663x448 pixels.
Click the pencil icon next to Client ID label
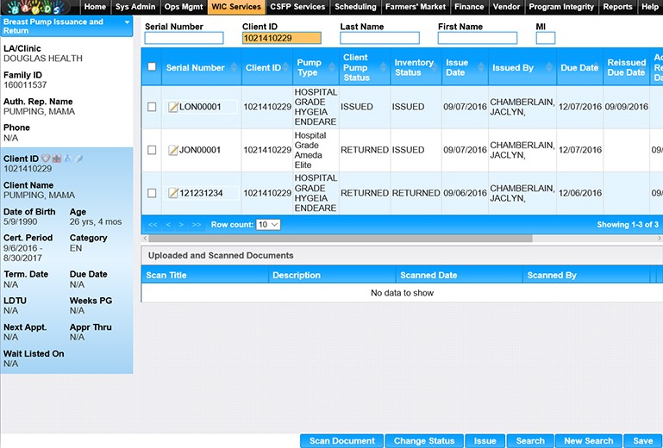click(x=78, y=159)
